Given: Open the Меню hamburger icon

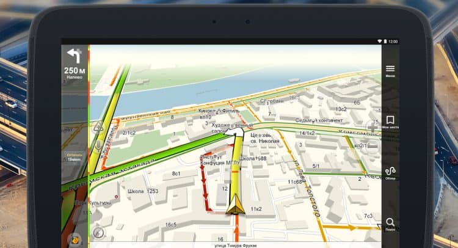Looking at the screenshot, I should 390,70.
